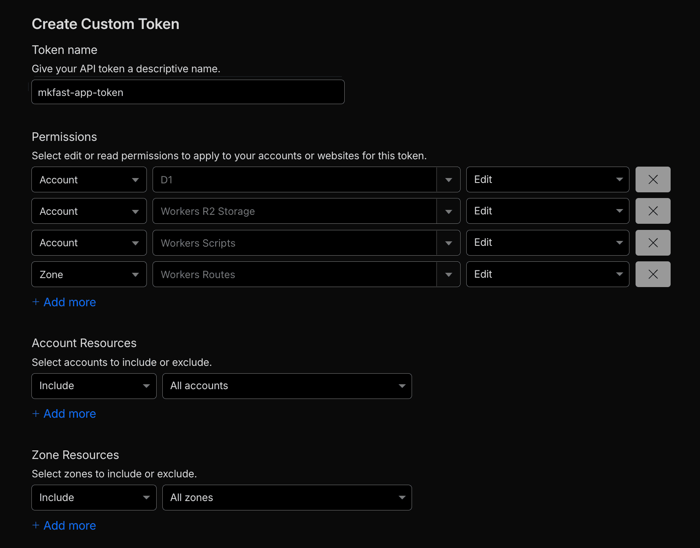
Task: Open scope dropdown for Workers R2 Storage row
Action: [89, 211]
